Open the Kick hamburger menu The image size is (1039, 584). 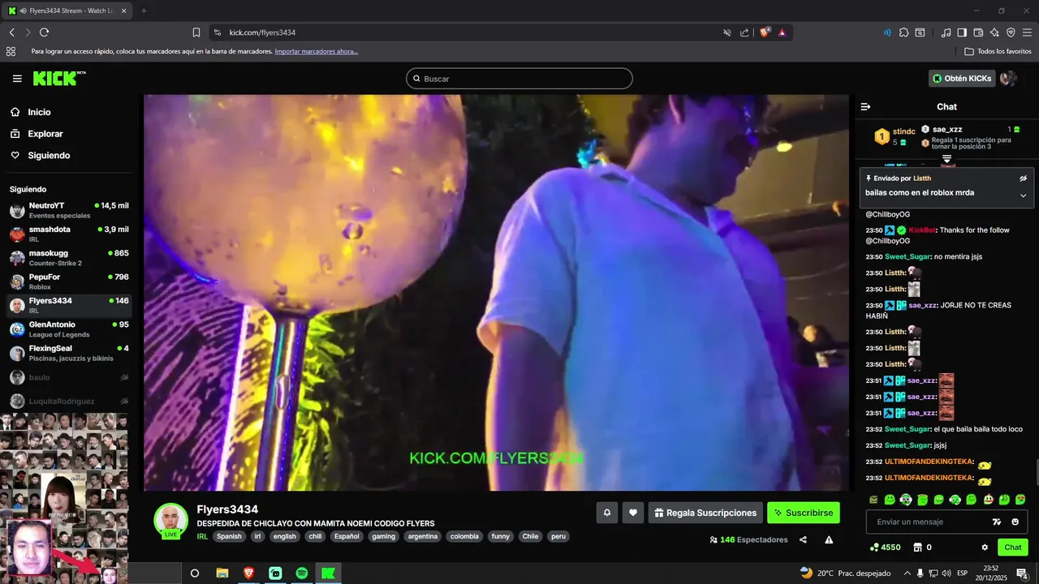17,79
